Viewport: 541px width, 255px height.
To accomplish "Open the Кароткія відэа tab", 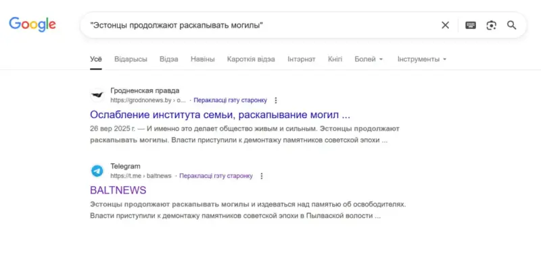I will (x=251, y=59).
